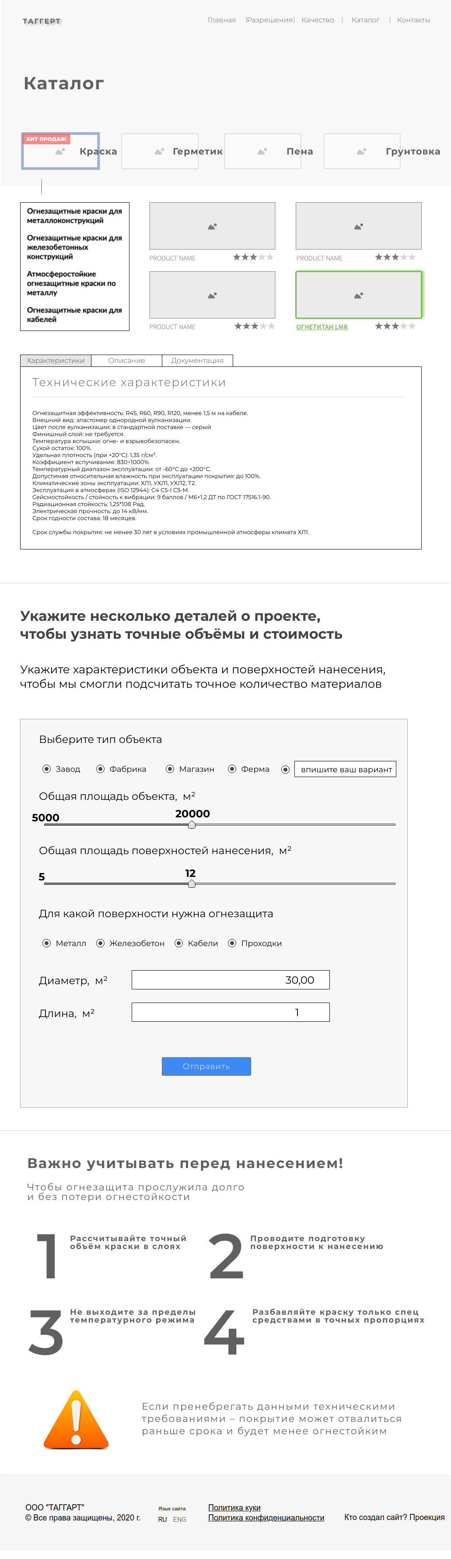Click the Диаметр input field
This screenshot has height=1559, width=451.
coord(231,980)
